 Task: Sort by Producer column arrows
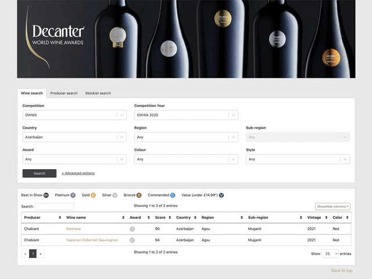60,217
